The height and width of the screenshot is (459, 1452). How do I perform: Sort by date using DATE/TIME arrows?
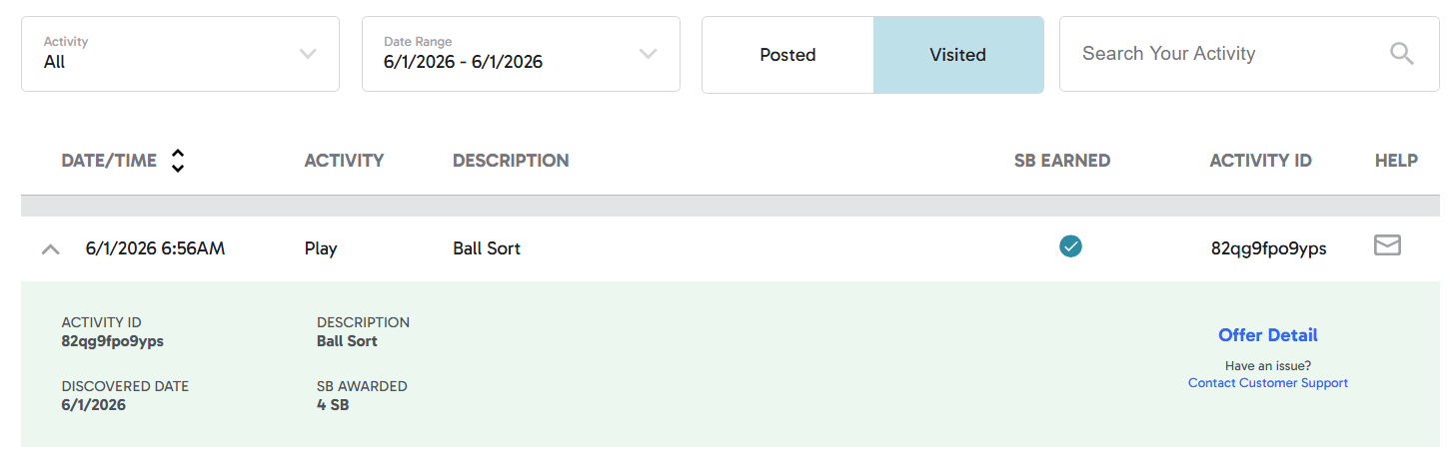click(x=178, y=161)
